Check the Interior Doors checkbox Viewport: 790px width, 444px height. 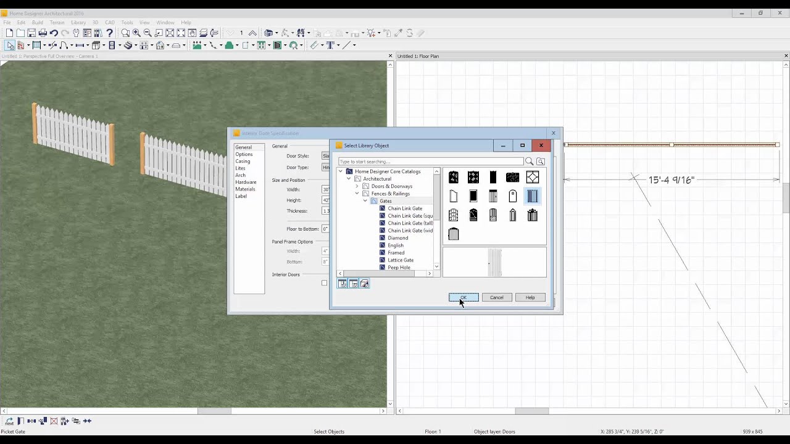[324, 283]
